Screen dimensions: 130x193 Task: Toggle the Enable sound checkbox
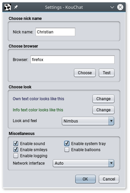point(16,143)
